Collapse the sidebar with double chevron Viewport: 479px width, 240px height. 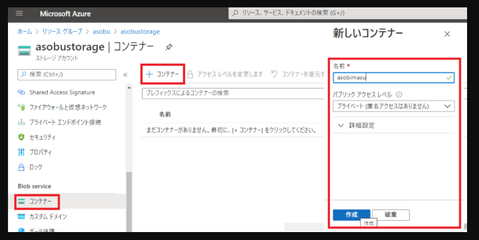125,75
